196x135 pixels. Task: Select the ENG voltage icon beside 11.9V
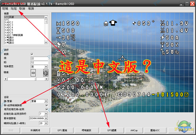[x=163, y=23]
